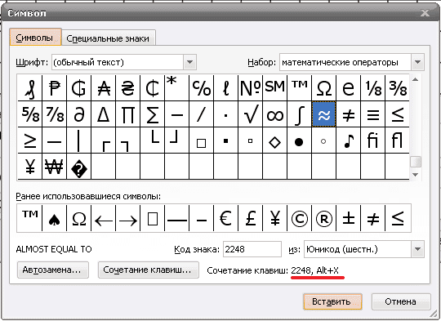Open the Сочетание клавиш... button
441x321 pixels.
(x=149, y=270)
